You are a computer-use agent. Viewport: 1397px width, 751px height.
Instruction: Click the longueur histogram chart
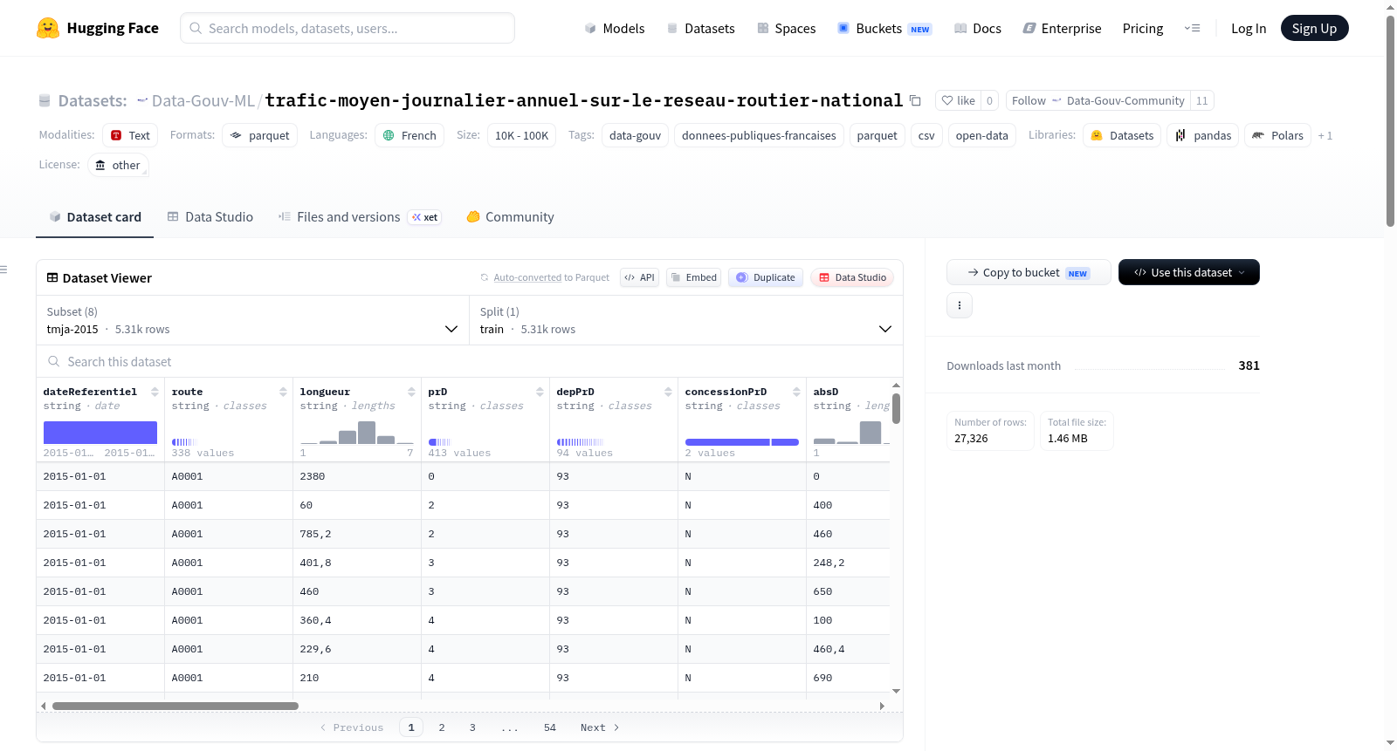pyautogui.click(x=357, y=433)
